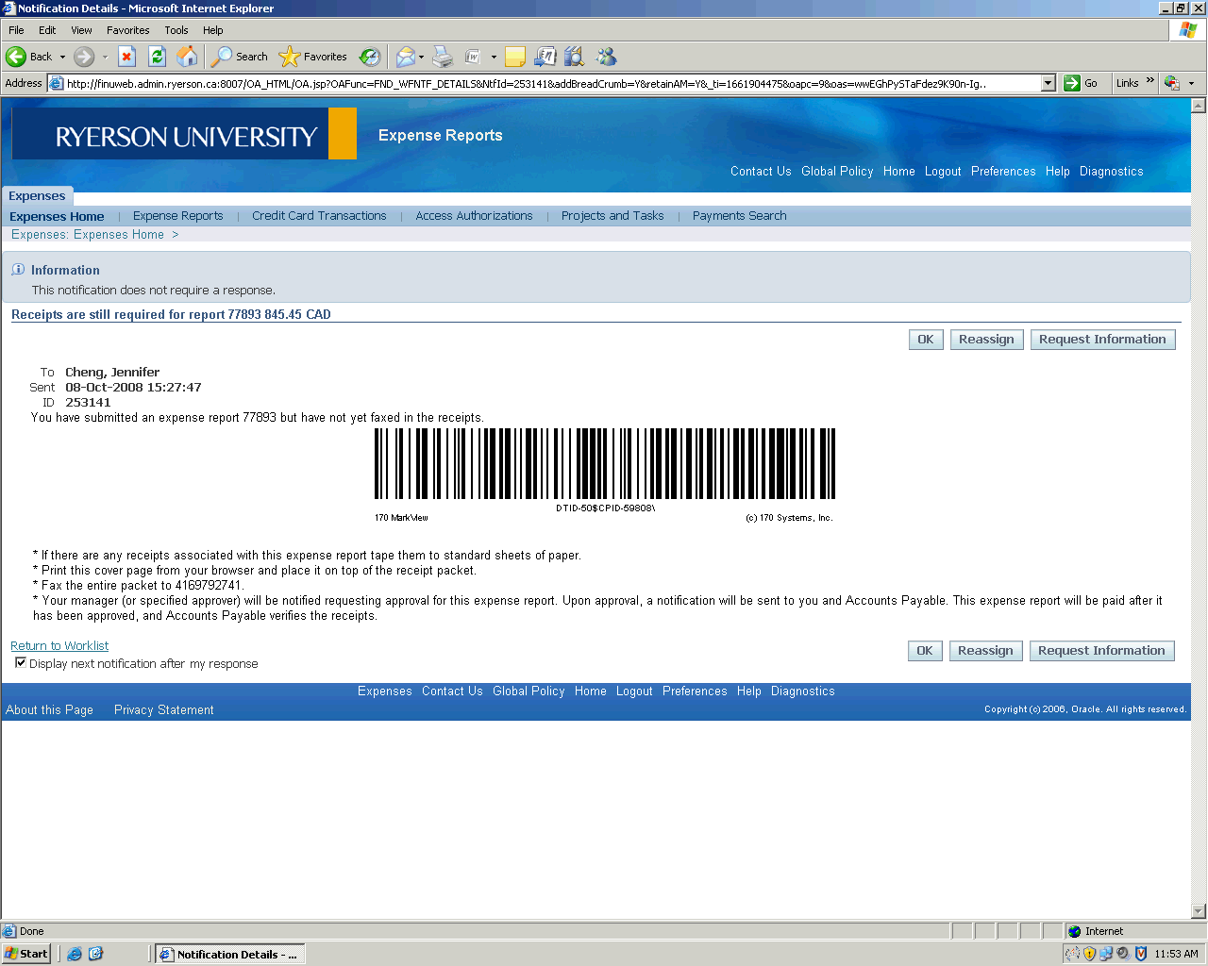The width and height of the screenshot is (1208, 966).
Task: Switch to Credit Card Transactions tab
Action: (x=319, y=216)
